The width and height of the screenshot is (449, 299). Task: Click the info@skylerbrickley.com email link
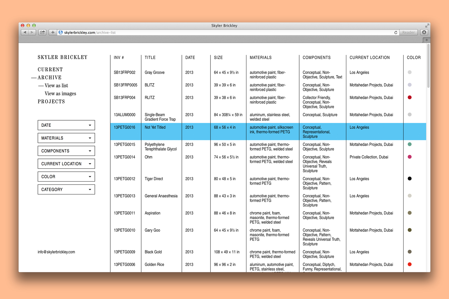tap(56, 252)
